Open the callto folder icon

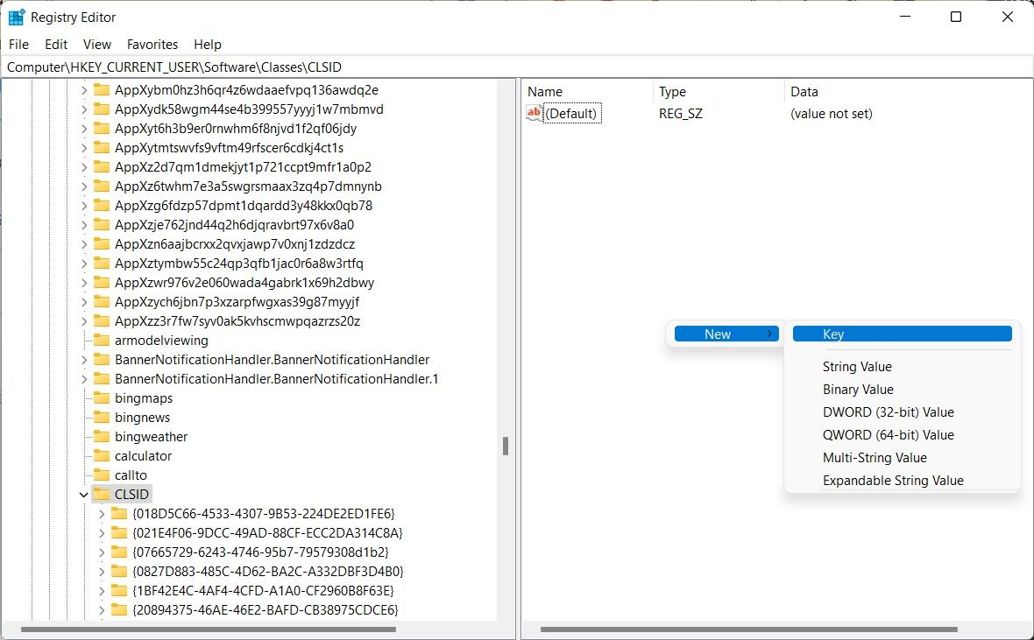pyautogui.click(x=103, y=475)
